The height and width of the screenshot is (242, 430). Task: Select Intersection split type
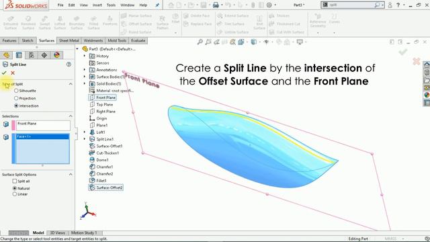click(16, 106)
